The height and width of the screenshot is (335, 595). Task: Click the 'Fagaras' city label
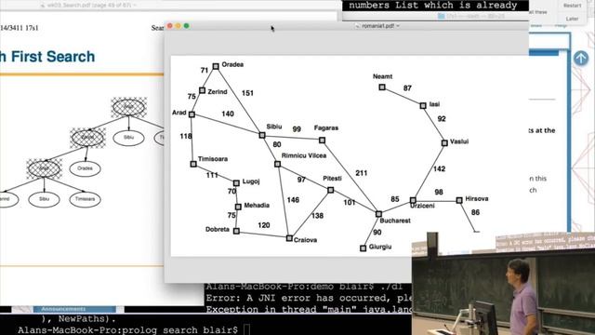(326, 128)
